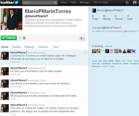The width and height of the screenshot is (139, 116).
Task: Open the Resources footer link
Action: pyautogui.click(x=96, y=66)
